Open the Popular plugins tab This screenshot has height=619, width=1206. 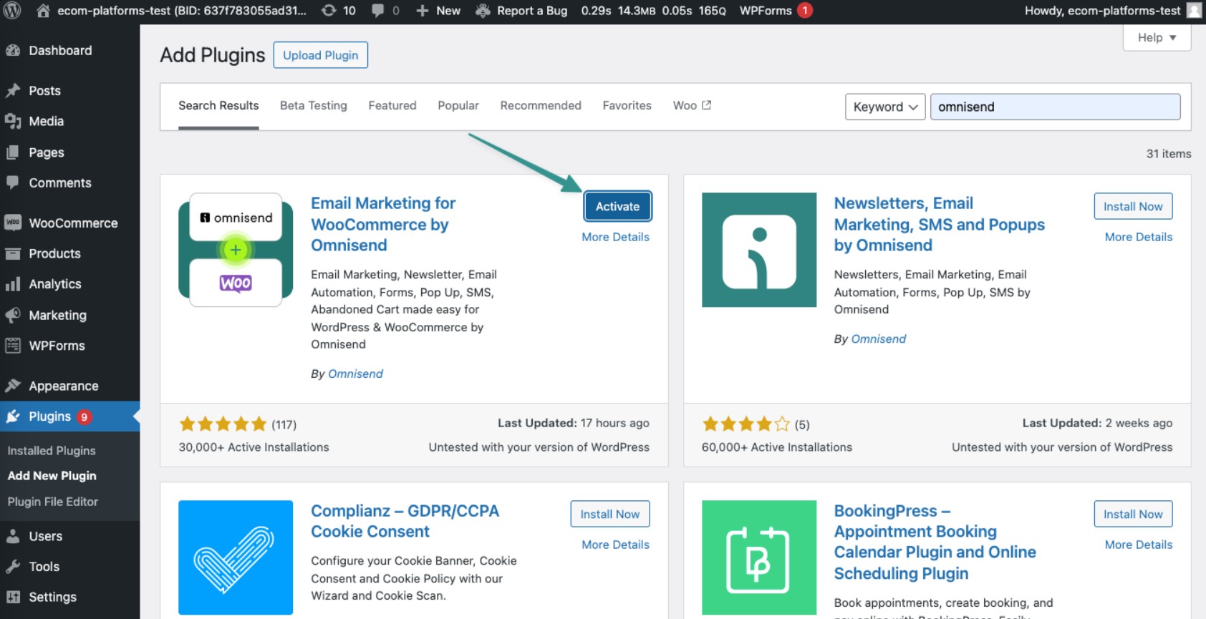click(x=458, y=106)
